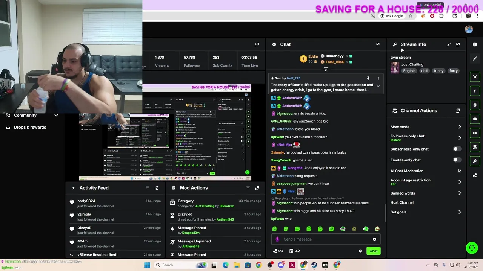Open Steam from the taskbar

pyautogui.click(x=314, y=265)
